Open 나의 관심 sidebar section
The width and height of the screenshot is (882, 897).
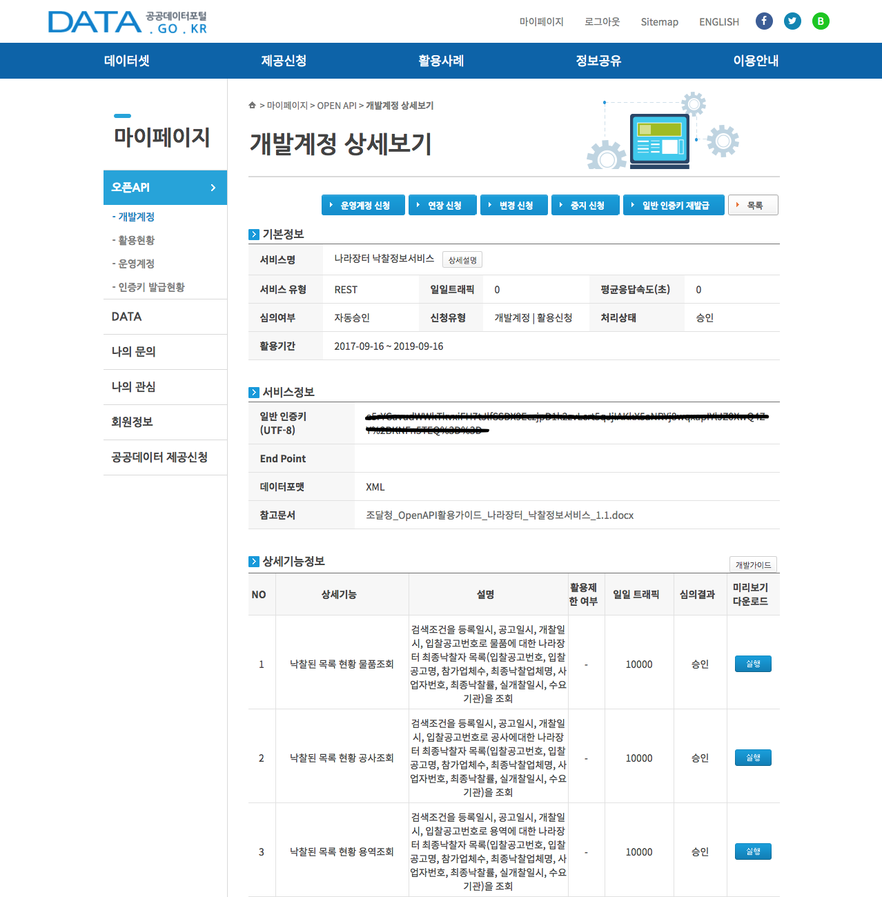tap(165, 387)
